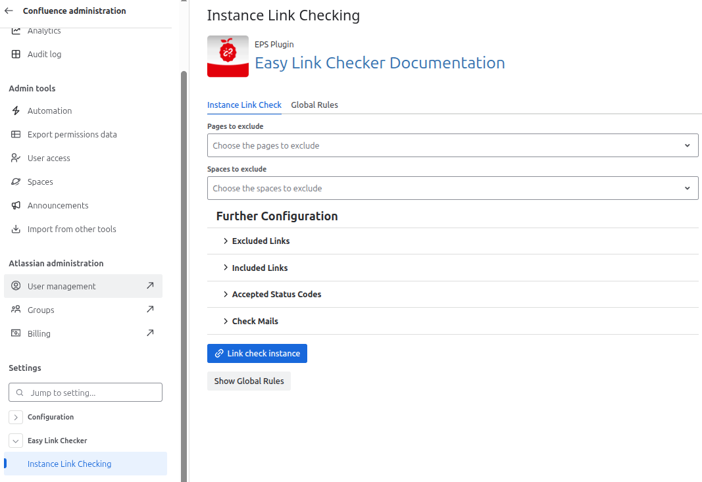Click the Audit log grid icon
Screen dimensions: 702x482
tap(16, 54)
